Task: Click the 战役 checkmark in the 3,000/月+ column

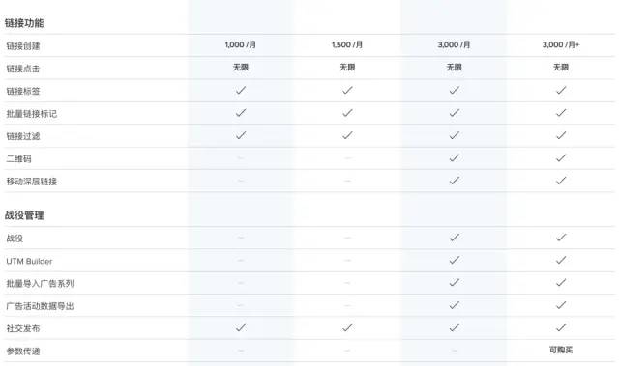Action: tap(561, 238)
